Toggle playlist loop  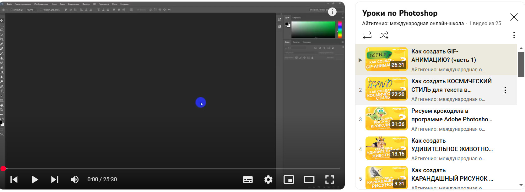(x=367, y=35)
